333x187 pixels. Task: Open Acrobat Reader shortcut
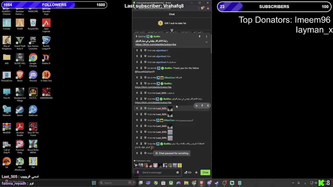click(x=20, y=129)
